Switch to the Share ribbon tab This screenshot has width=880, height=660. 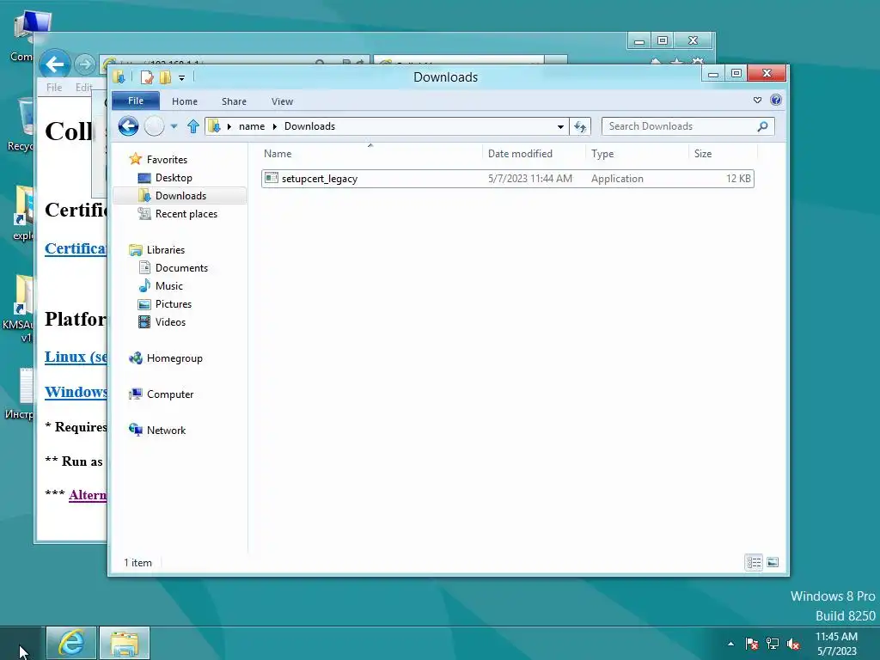click(234, 101)
